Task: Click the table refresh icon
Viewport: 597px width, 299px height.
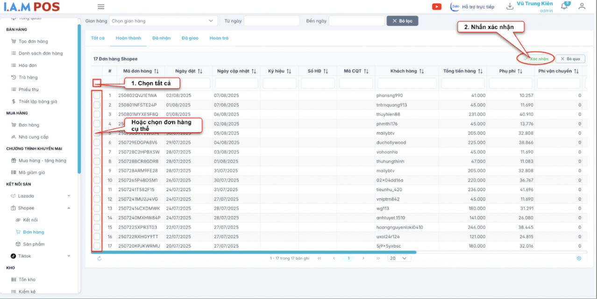Action: pos(99,258)
